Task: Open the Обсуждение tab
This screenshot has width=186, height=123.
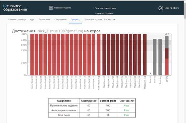Action: [x=60, y=19]
